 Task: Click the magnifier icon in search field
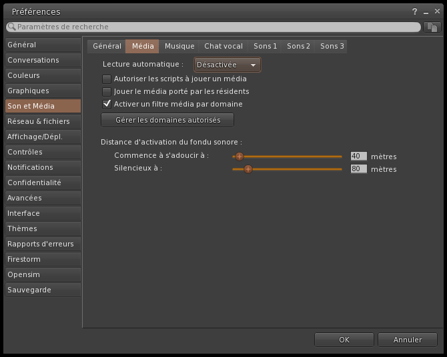tap(12, 27)
